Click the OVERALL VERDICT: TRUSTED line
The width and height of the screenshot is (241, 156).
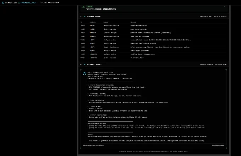(107, 74)
